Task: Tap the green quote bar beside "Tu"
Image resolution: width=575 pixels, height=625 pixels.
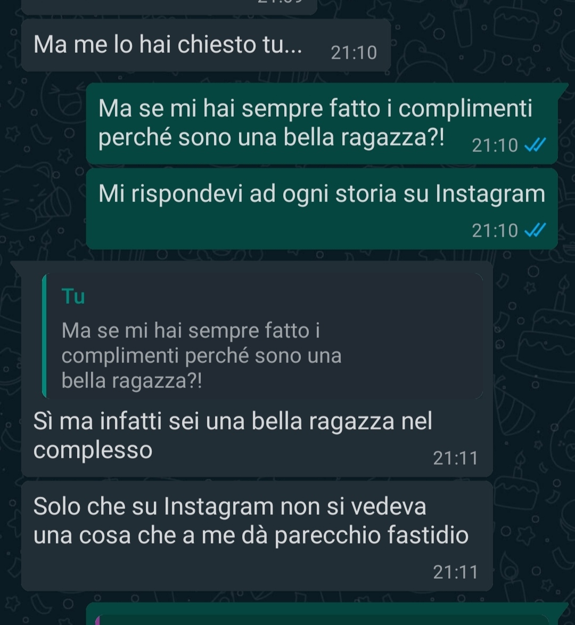Action: [x=44, y=336]
